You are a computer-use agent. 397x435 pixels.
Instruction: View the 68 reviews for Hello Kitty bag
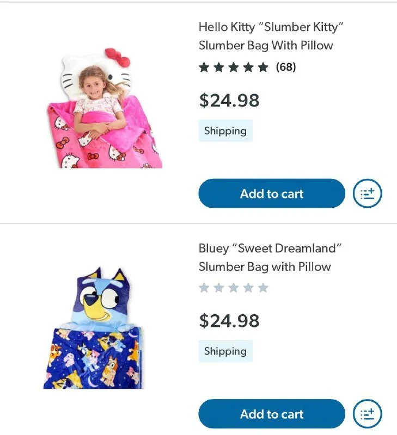(x=286, y=67)
